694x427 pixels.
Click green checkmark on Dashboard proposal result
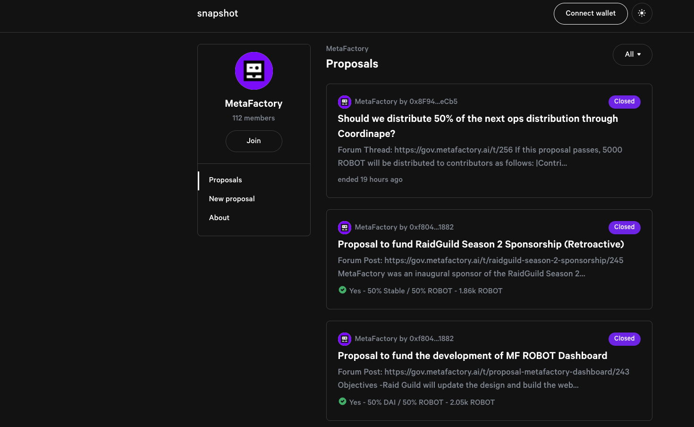point(342,401)
